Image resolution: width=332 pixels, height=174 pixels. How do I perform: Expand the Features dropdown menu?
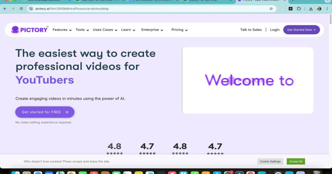pyautogui.click(x=62, y=30)
